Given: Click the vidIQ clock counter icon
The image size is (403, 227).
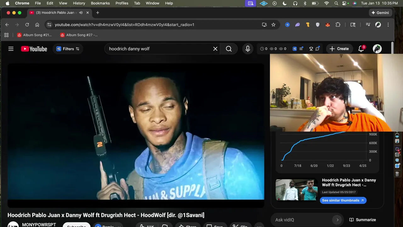Looking at the screenshot, I should click(x=262, y=49).
